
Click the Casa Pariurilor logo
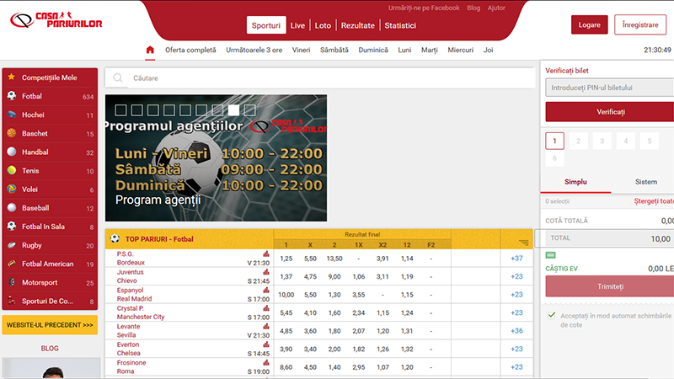pos(56,19)
